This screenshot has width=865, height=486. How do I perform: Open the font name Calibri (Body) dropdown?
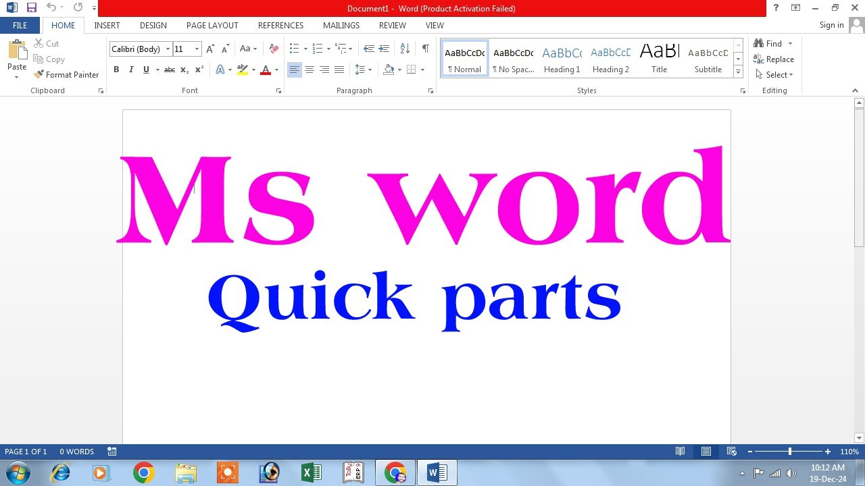coord(168,49)
